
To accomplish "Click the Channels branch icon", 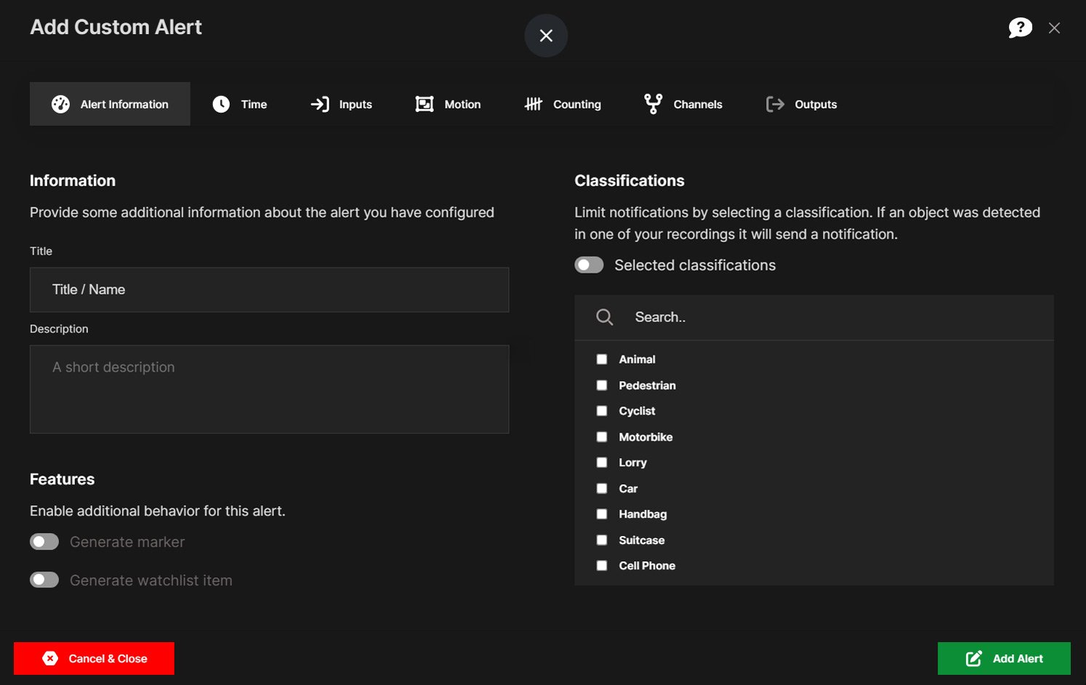I will [653, 104].
